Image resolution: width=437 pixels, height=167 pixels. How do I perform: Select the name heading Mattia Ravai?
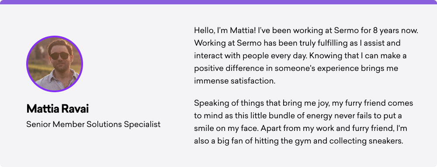(57, 109)
